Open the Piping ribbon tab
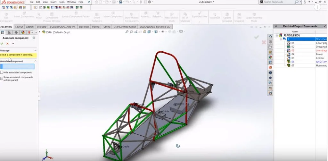This screenshot has height=161, width=328. pyautogui.click(x=95, y=27)
